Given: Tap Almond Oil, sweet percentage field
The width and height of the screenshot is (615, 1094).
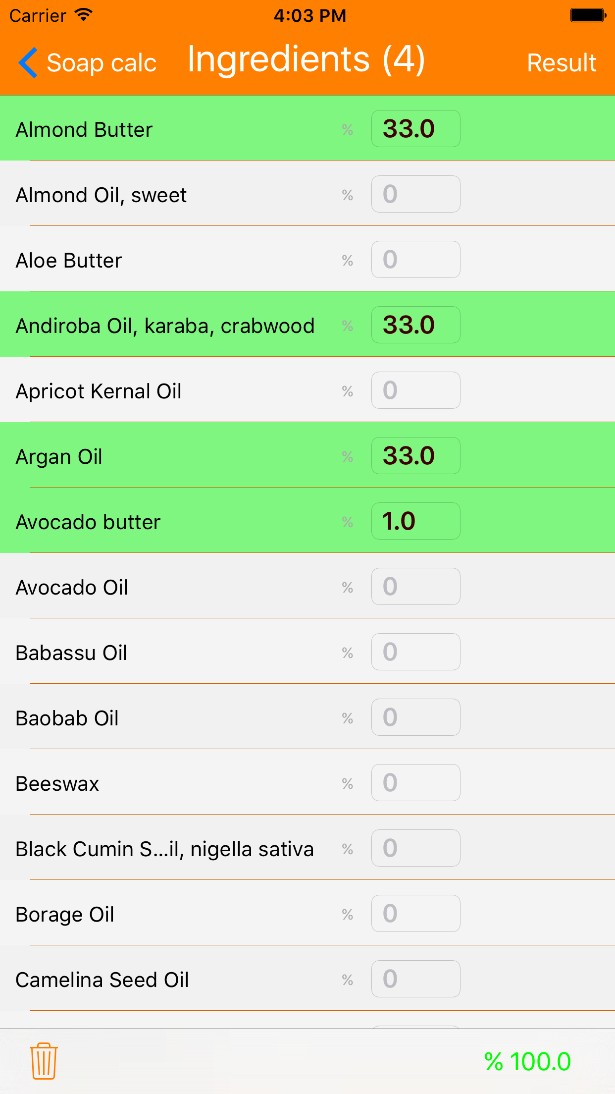Looking at the screenshot, I should pyautogui.click(x=415, y=194).
